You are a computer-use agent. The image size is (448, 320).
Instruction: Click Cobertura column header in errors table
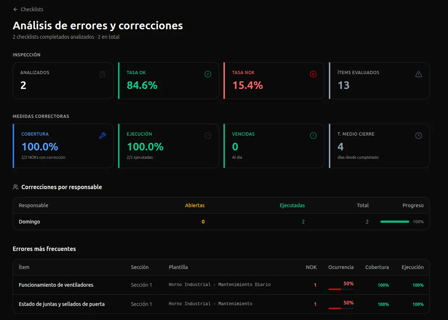point(377,267)
